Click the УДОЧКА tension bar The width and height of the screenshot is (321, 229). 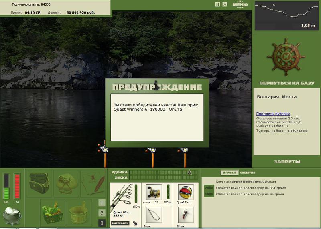tap(164, 172)
